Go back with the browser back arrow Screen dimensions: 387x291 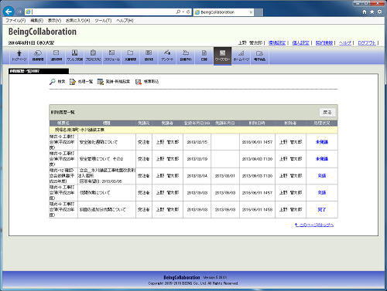[9, 12]
